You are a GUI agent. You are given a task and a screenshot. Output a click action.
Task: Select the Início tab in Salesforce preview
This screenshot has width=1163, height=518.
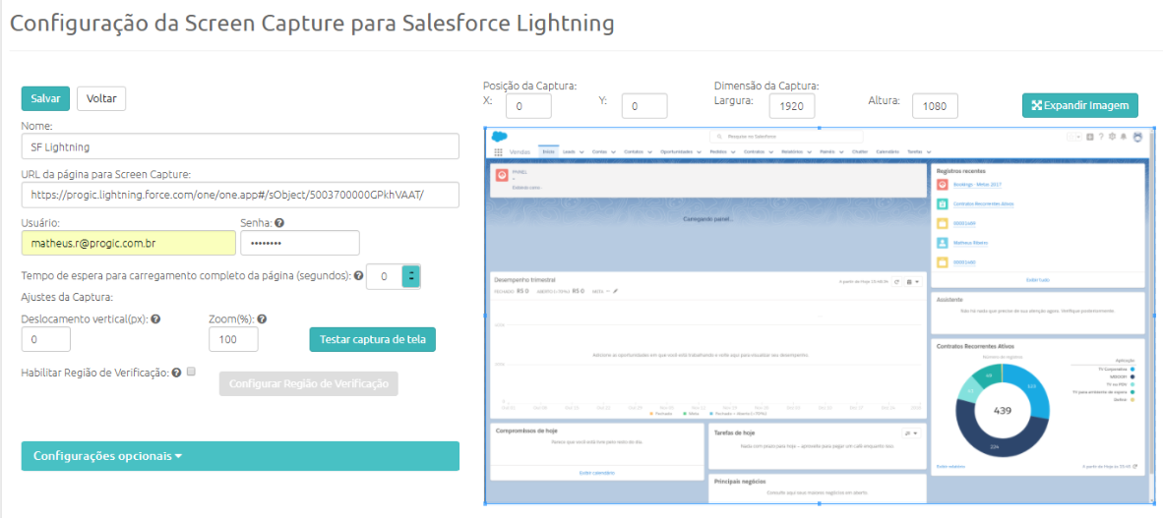(x=548, y=152)
